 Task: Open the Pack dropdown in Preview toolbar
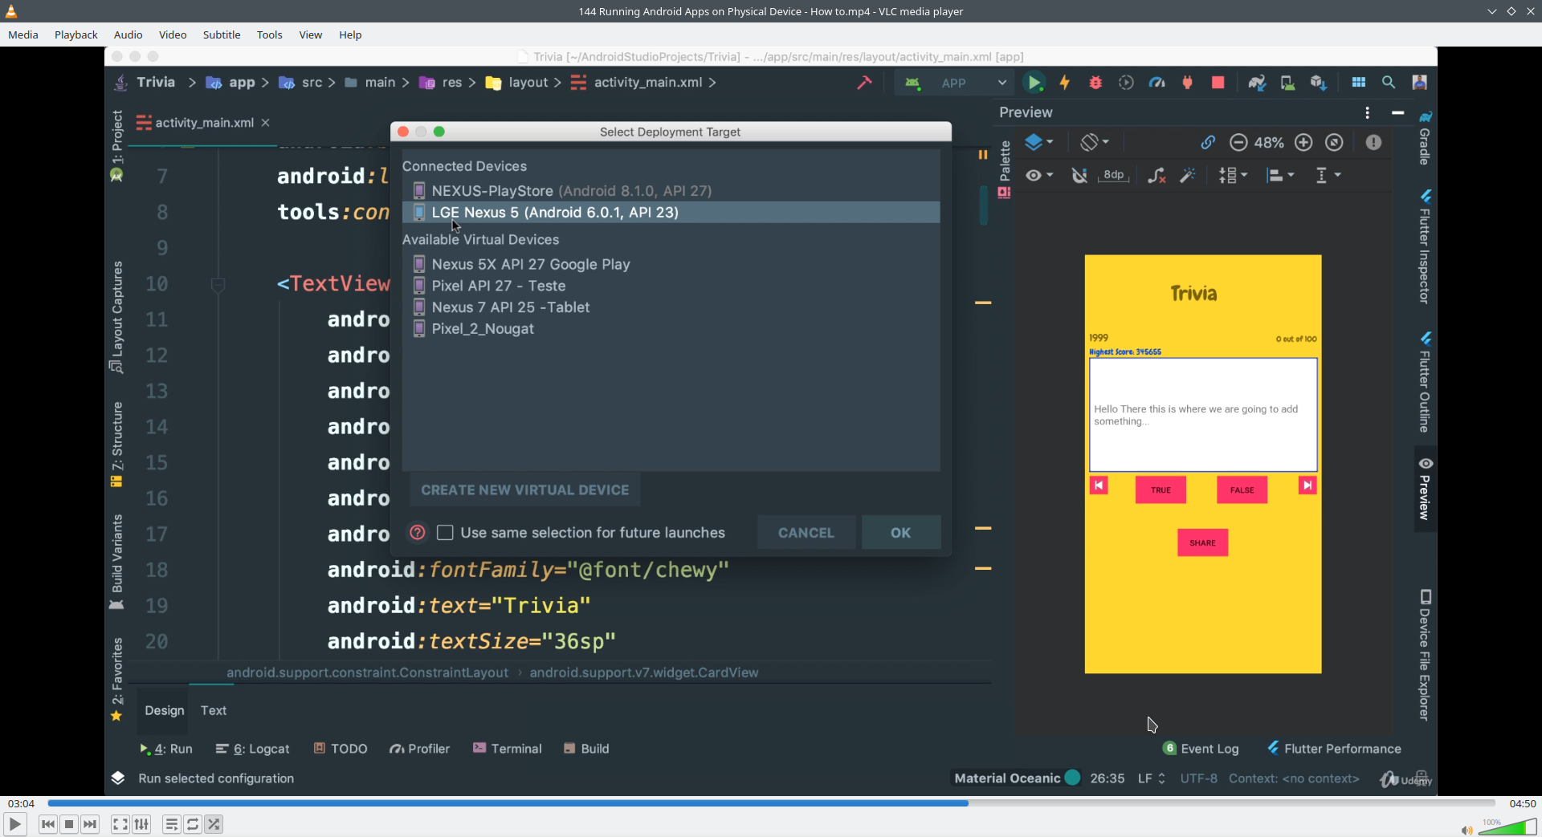[x=1233, y=176]
